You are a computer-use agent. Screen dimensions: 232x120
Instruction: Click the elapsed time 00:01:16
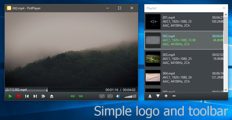112,90
